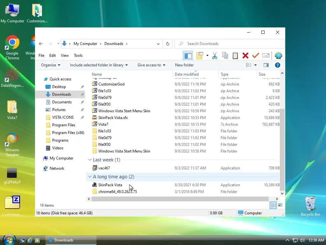
Task: Select the CustomizerGod zip archive
Action: (x=111, y=84)
